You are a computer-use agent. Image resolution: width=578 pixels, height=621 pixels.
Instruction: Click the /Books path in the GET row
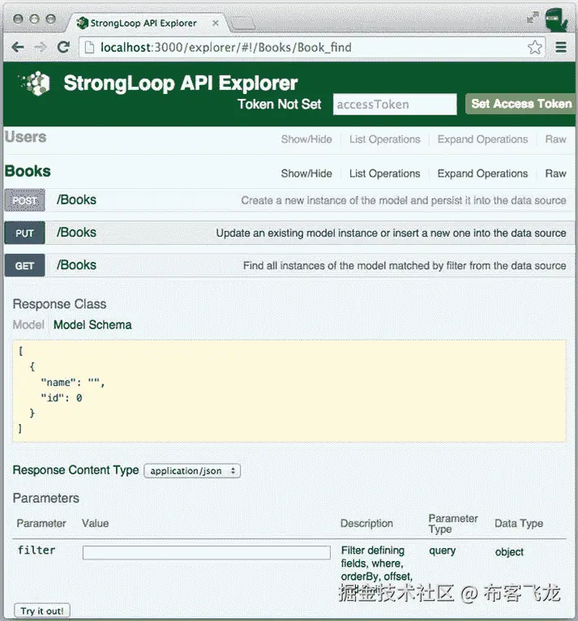click(76, 265)
